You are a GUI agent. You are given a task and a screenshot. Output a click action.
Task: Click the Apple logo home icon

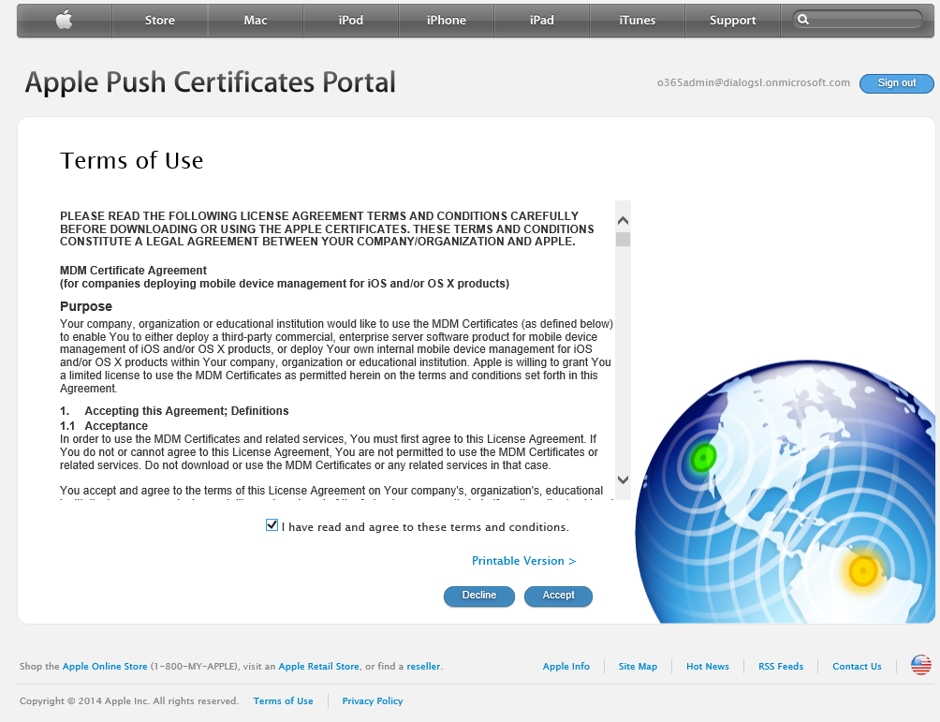65,21
